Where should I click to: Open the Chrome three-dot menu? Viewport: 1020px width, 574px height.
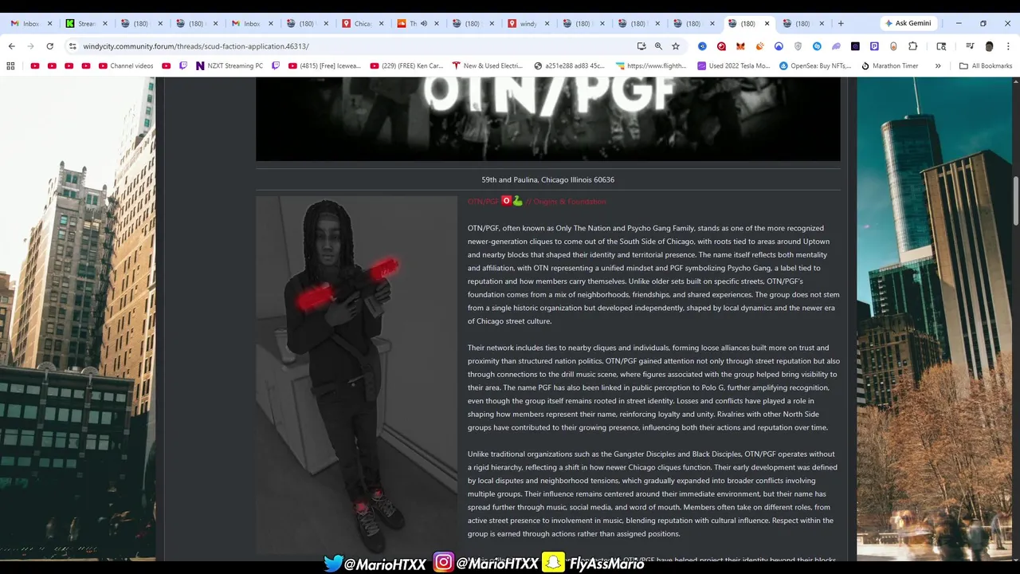[1008, 46]
